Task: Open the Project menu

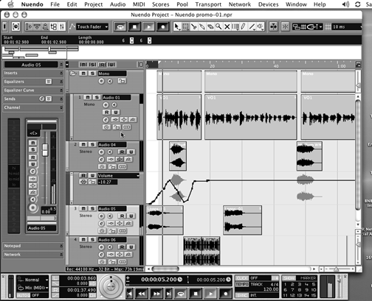Action: coord(94,4)
